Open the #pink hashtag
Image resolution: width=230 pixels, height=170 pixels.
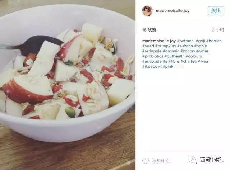pos(168,67)
